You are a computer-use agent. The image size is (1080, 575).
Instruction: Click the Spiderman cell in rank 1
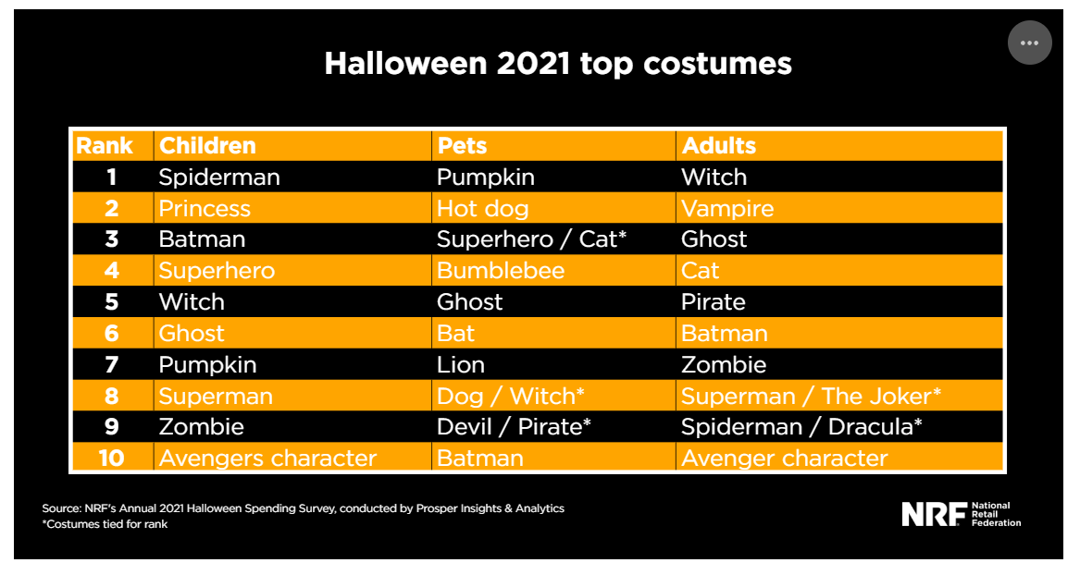pos(219,177)
